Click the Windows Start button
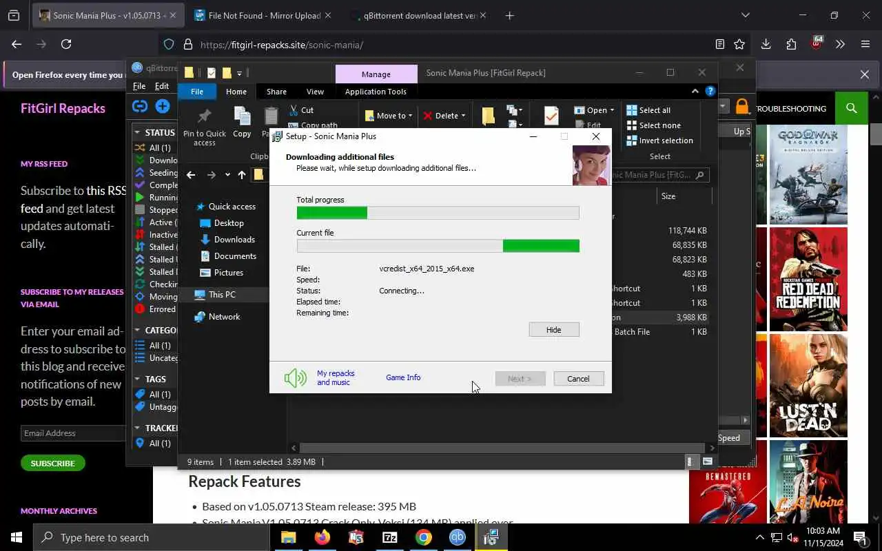This screenshot has width=882, height=551. coord(17,537)
